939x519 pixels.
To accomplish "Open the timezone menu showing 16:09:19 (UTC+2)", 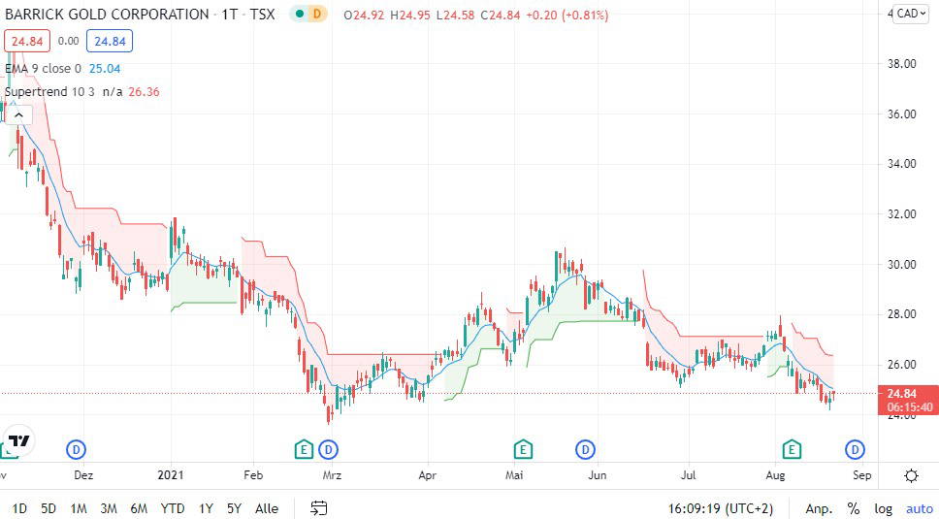I will tap(721, 508).
